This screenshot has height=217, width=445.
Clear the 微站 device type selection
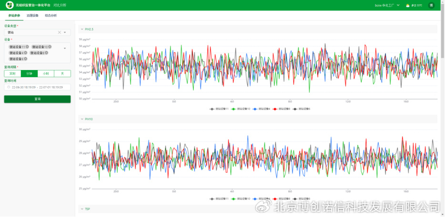60,32
